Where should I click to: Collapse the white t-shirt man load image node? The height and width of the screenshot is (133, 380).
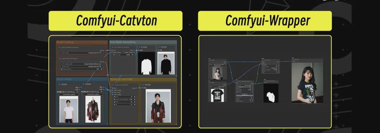pyautogui.click(x=59, y=84)
